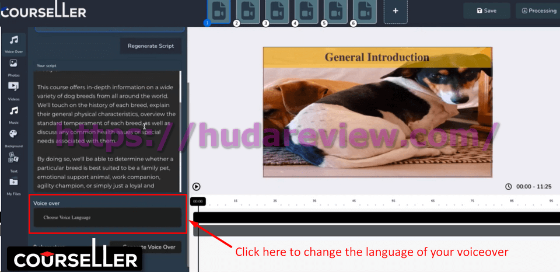
Task: Open the Background palette icon
Action: 13,135
